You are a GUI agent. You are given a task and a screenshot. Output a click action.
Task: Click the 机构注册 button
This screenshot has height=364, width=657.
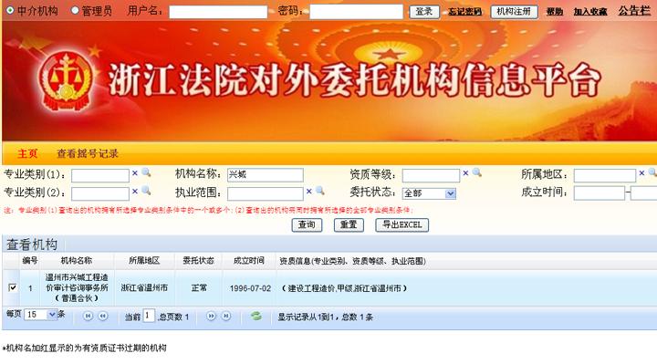point(514,12)
